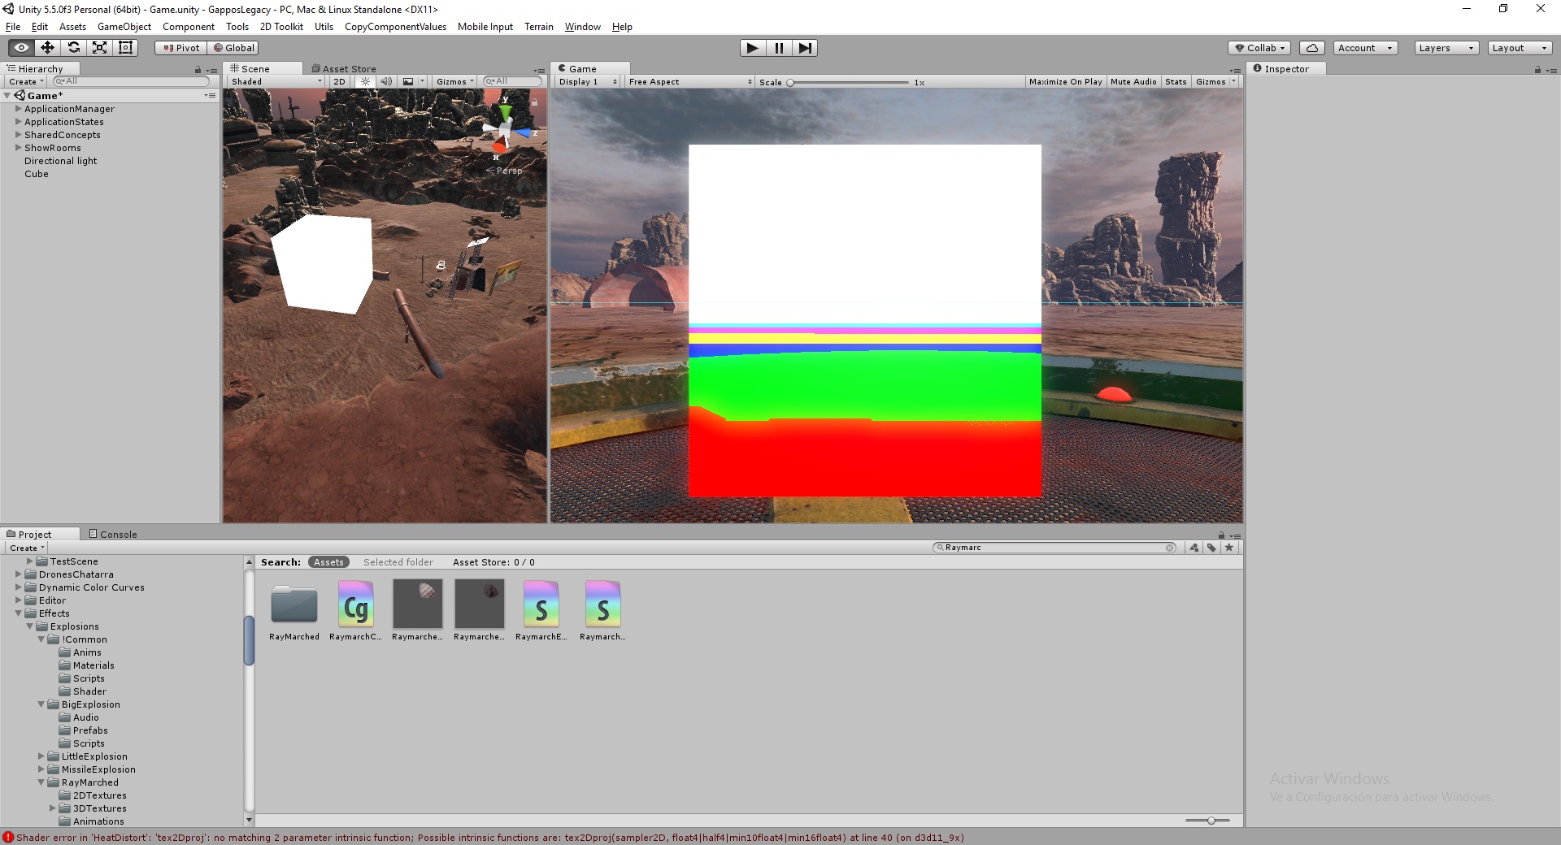Select the Move transform tool
Screen dimensions: 1561x845
point(47,48)
